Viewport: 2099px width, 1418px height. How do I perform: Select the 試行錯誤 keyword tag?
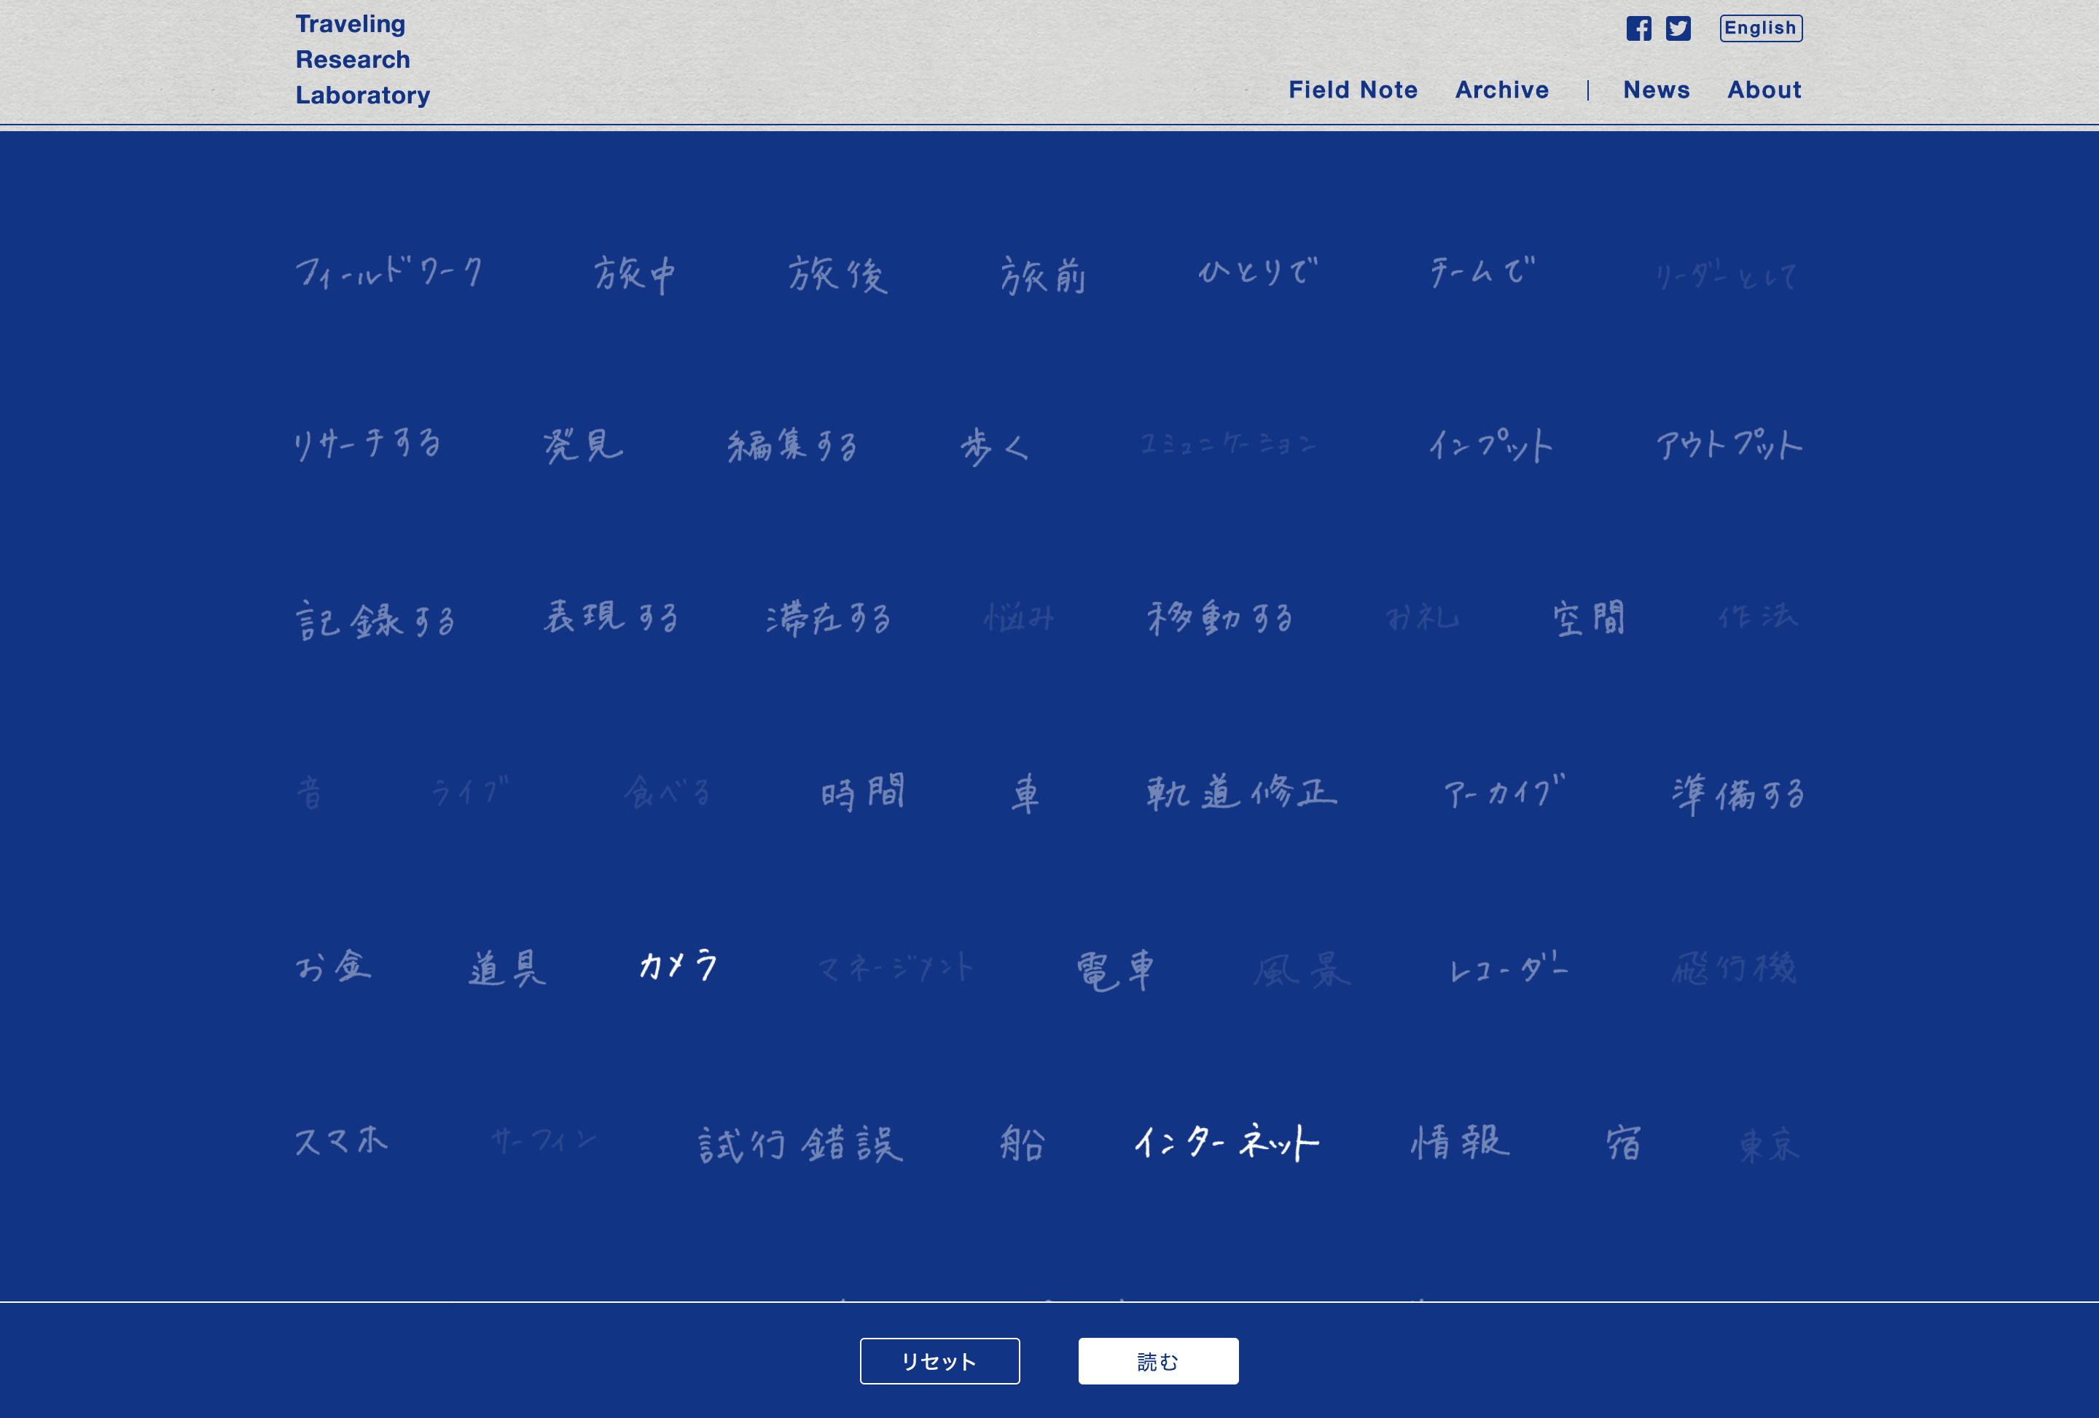(800, 1144)
